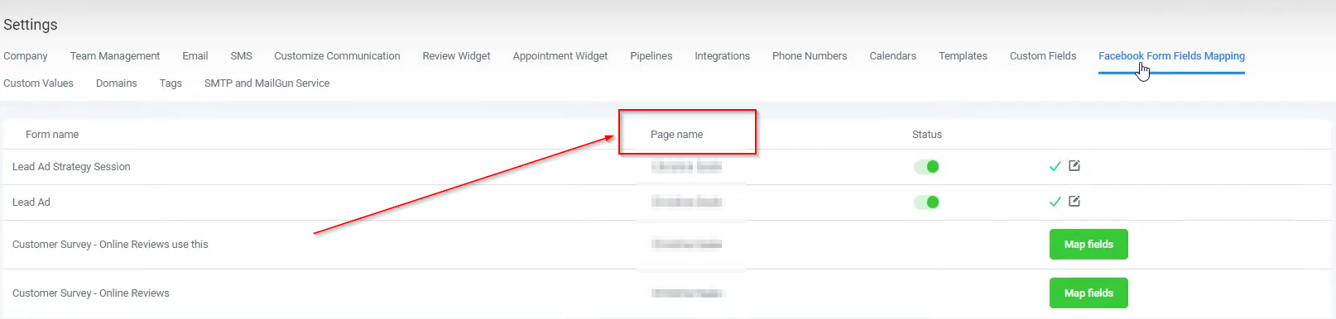The width and height of the screenshot is (1336, 319).
Task: Open the Facebook Form Fields Mapping tab
Action: (x=1171, y=56)
